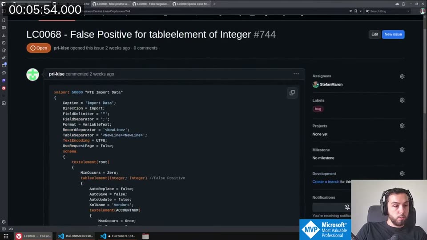This screenshot has width=427, height=240.
Task: Edit Labels with gear icon
Action: [x=402, y=100]
